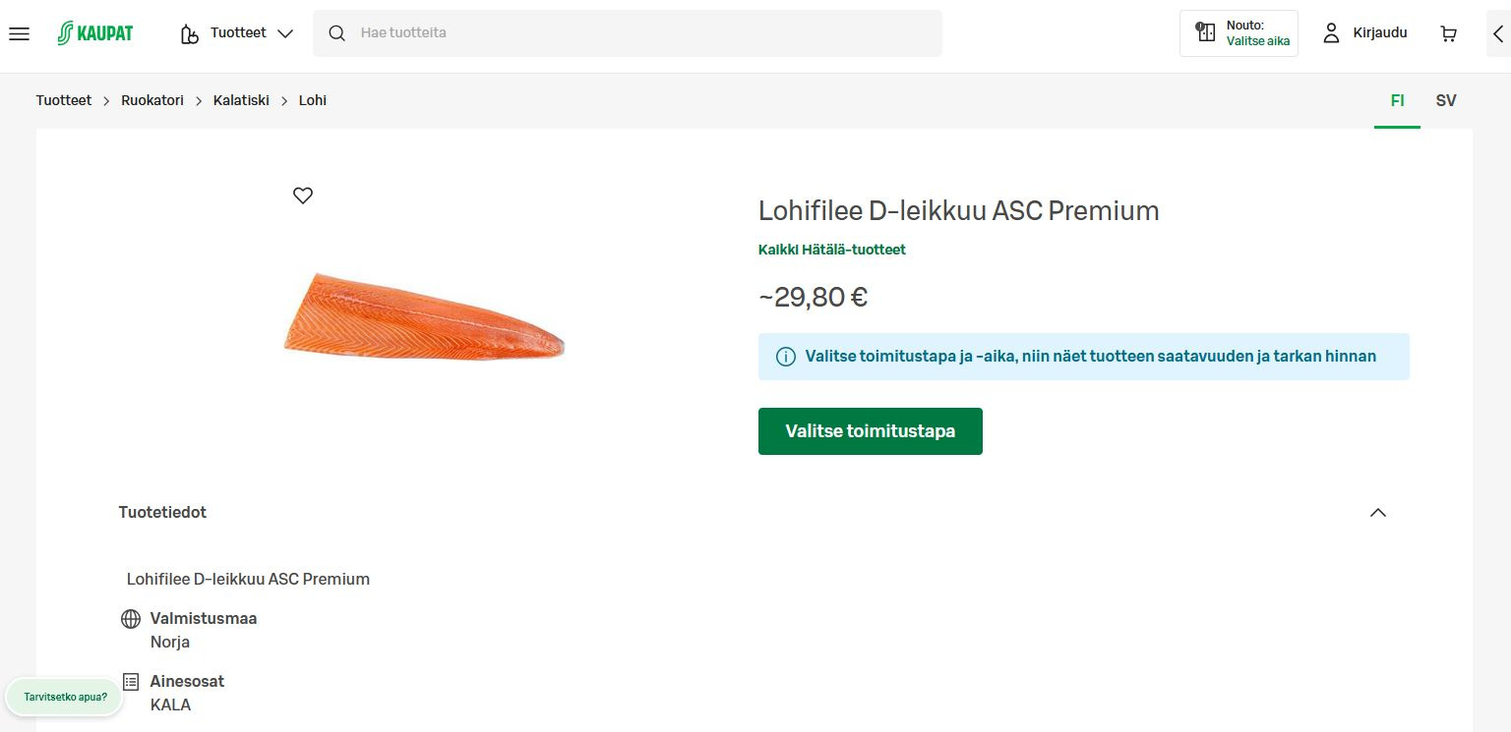Click Valitse toimitustapa button
The height and width of the screenshot is (732, 1511).
pyautogui.click(x=870, y=431)
